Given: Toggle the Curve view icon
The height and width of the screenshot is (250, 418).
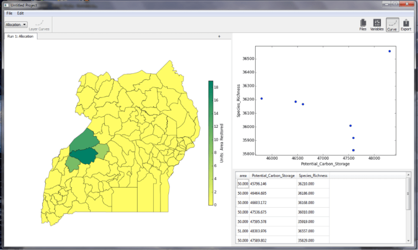Looking at the screenshot, I should pyautogui.click(x=392, y=25).
